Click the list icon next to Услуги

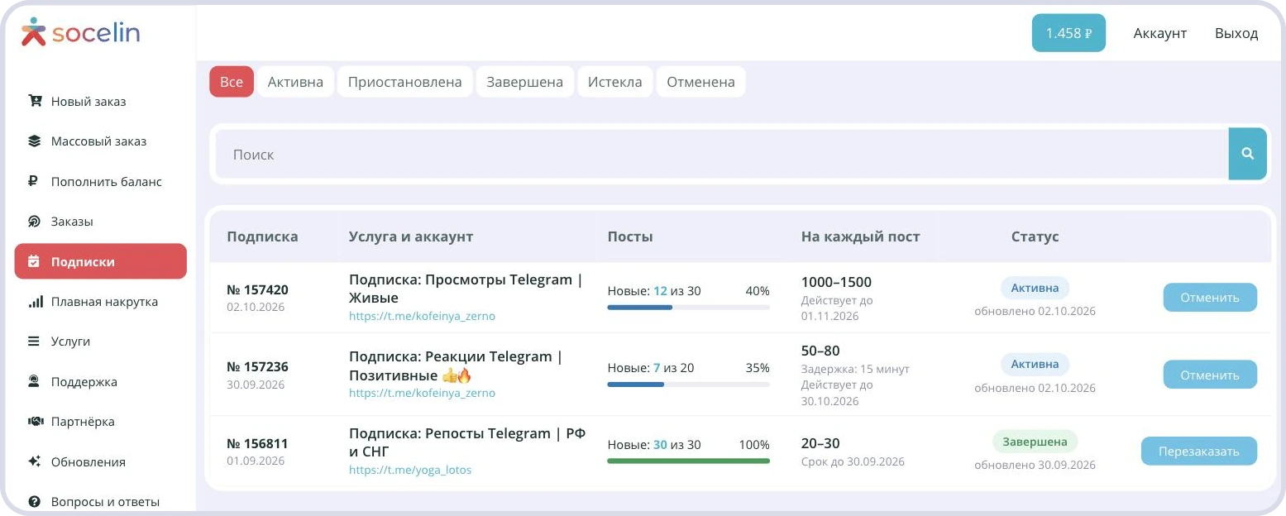35,342
